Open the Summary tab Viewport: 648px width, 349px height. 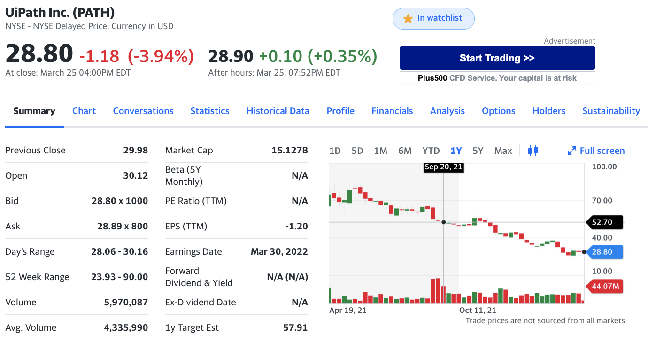[34, 111]
